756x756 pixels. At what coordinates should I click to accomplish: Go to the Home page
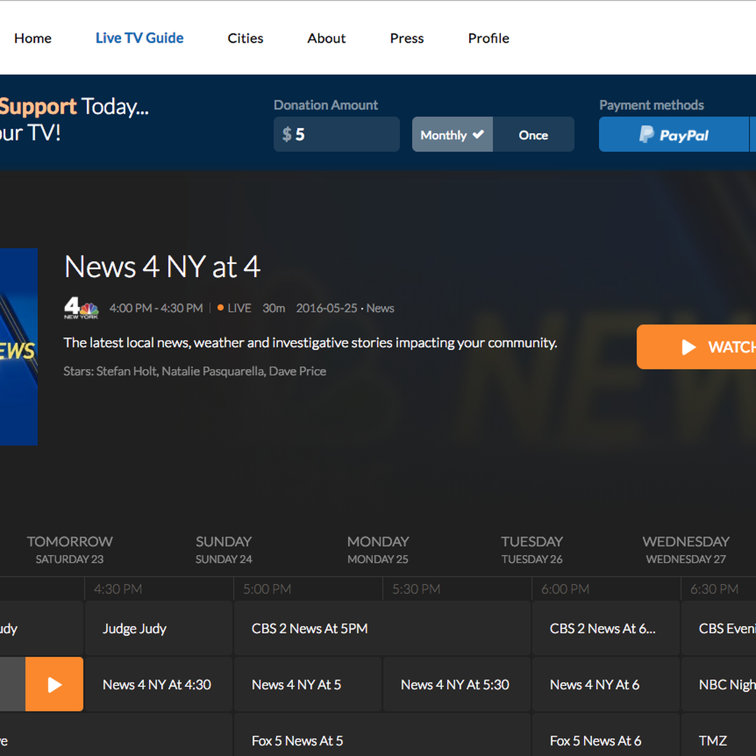[33, 38]
